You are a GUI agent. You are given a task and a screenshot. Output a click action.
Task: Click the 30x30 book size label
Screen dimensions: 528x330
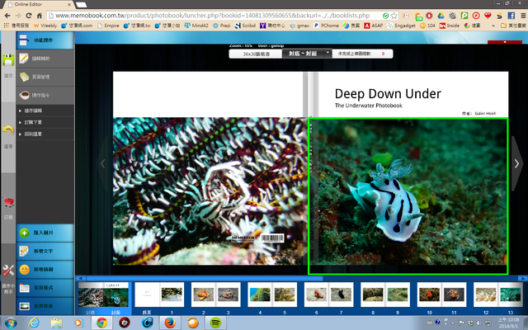[256, 54]
